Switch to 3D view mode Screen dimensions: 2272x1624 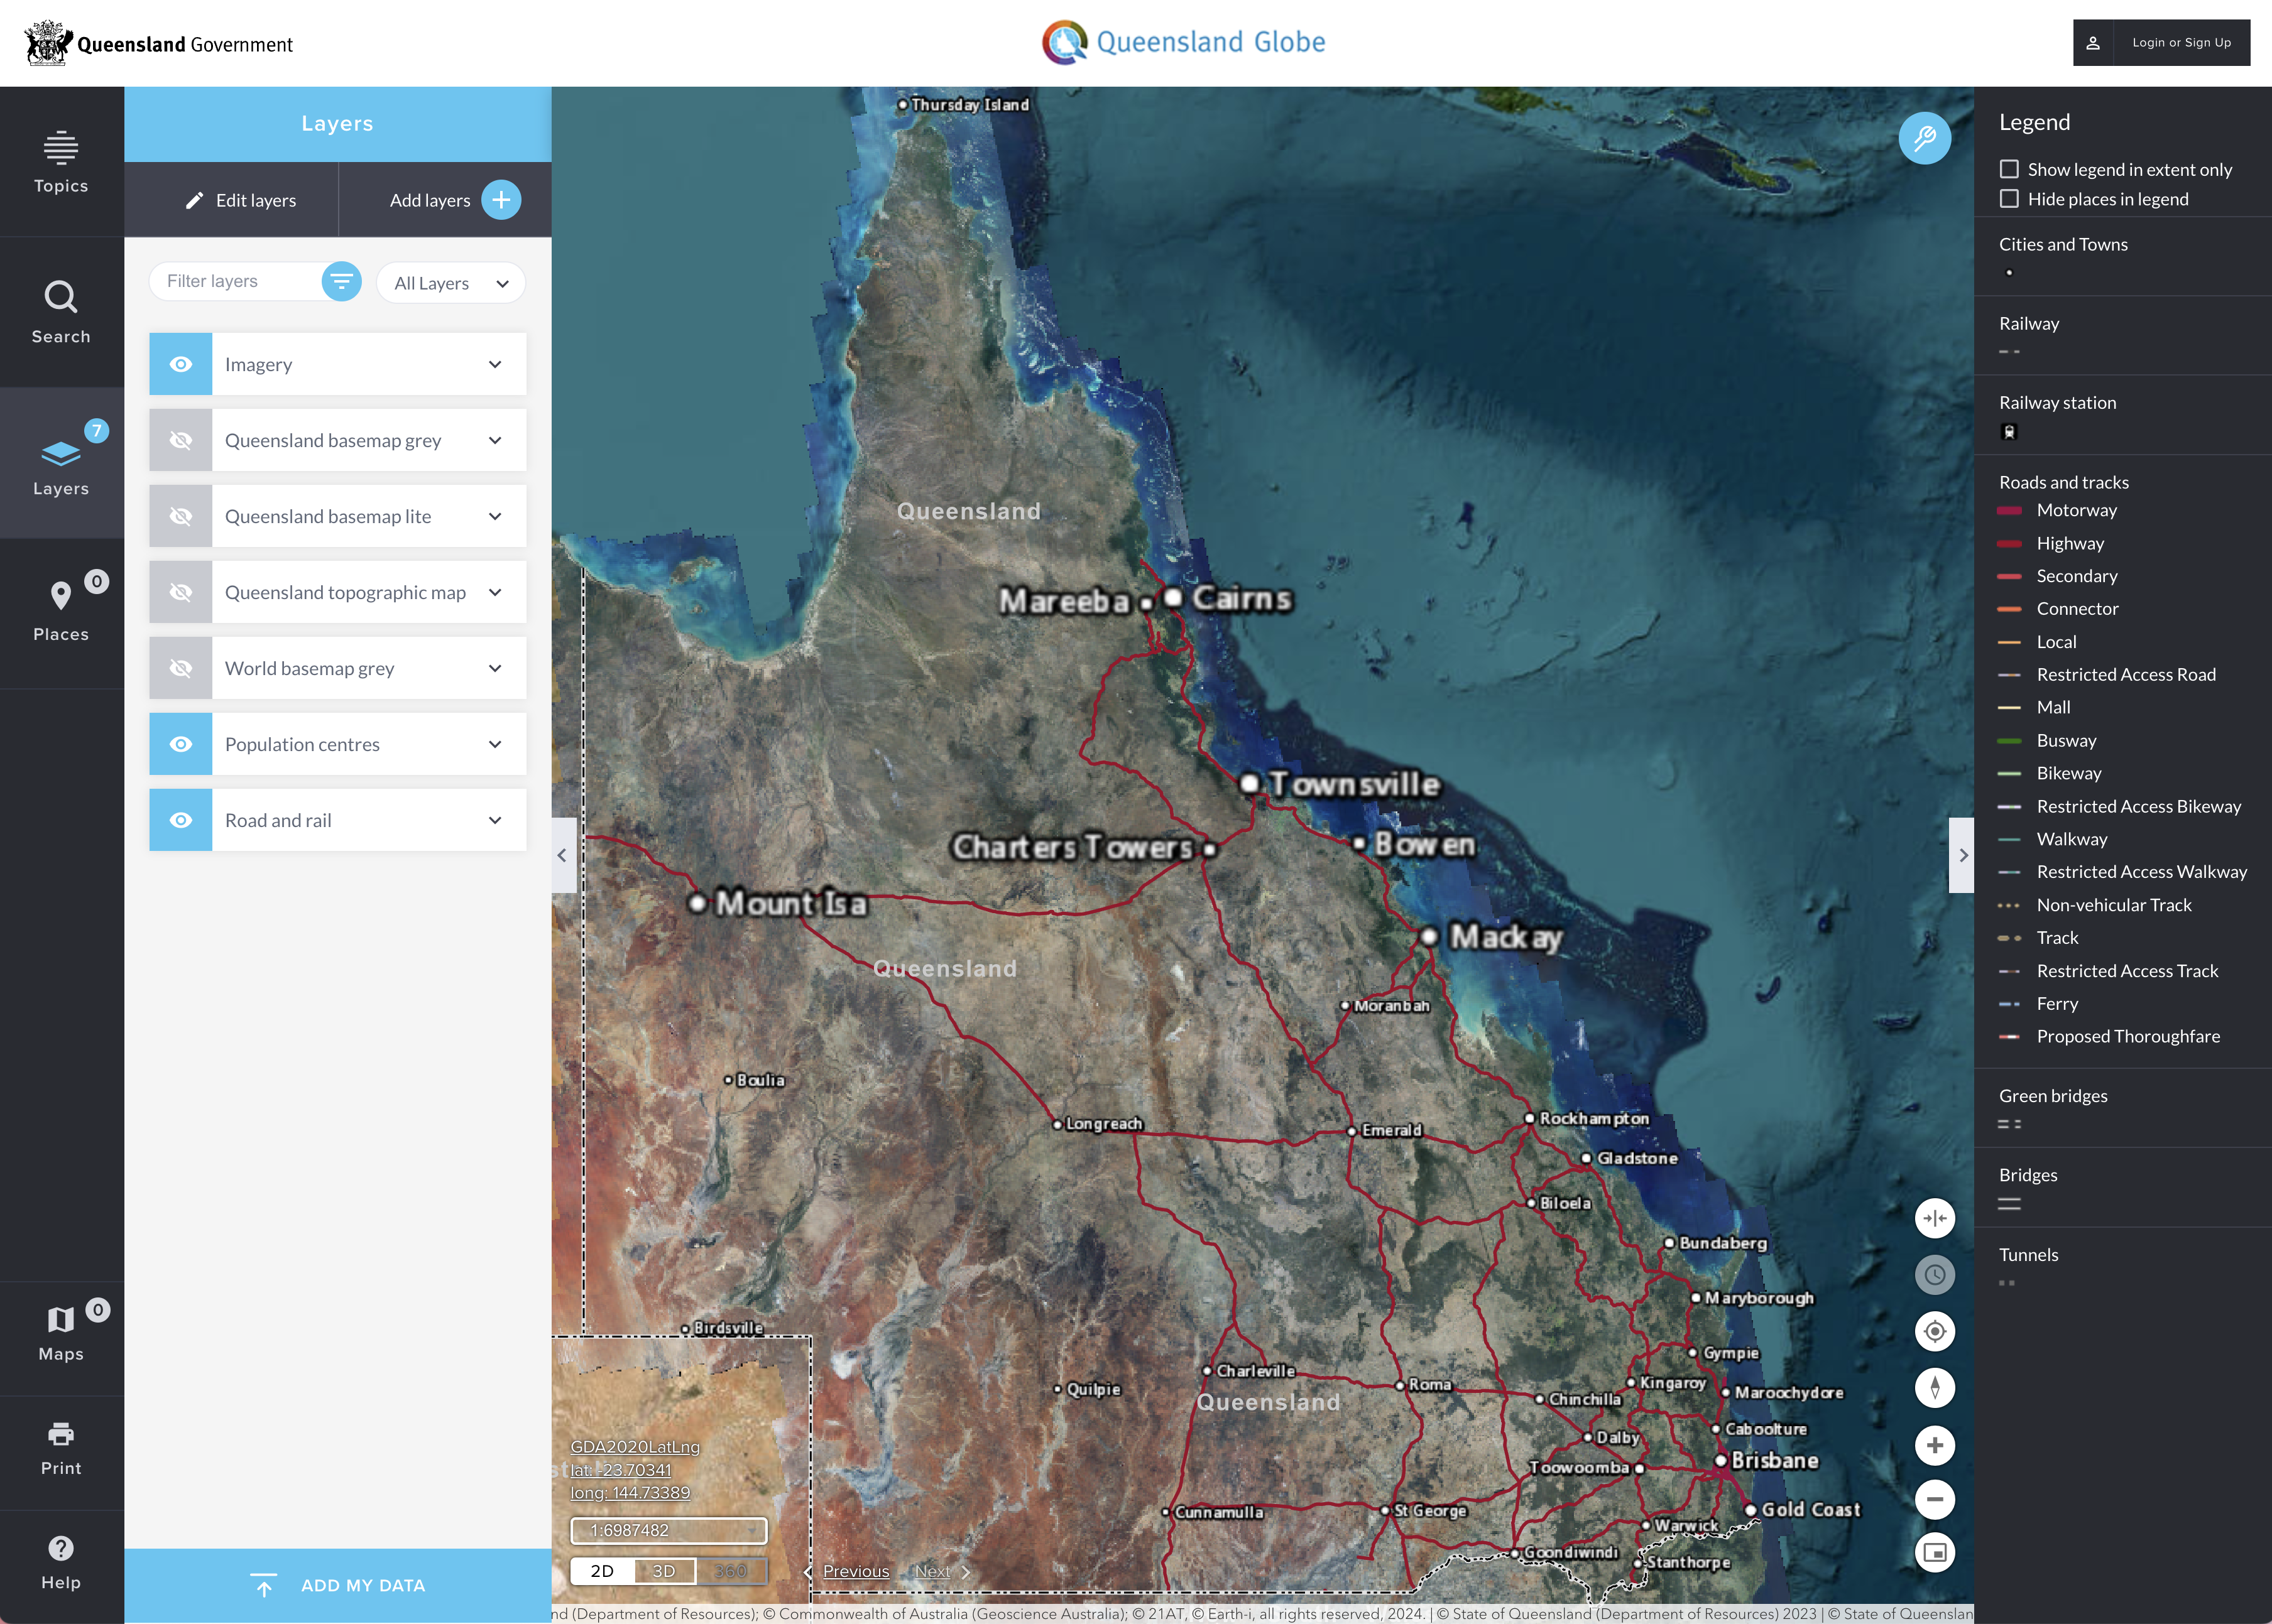664,1571
